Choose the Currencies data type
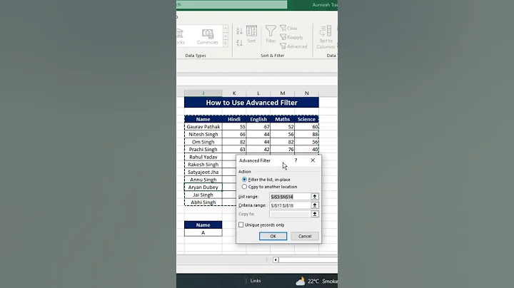Viewport: 514px width, 288px height. [x=208, y=36]
